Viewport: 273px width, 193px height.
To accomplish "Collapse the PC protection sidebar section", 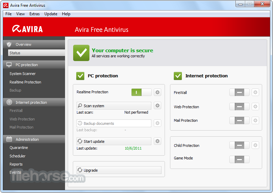I will click(x=34, y=65).
